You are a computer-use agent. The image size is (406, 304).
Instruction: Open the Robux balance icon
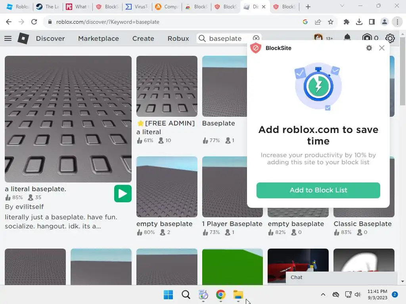click(367, 38)
